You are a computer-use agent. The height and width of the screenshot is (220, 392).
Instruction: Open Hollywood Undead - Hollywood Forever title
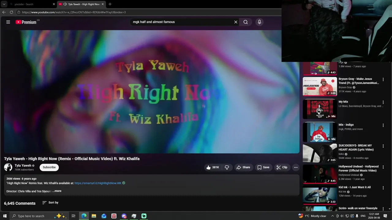(x=358, y=168)
